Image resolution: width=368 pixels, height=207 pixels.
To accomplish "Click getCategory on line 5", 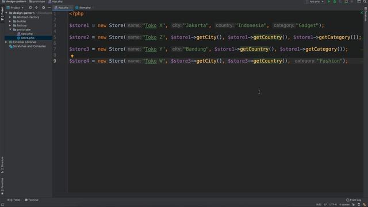I will (x=335, y=37).
